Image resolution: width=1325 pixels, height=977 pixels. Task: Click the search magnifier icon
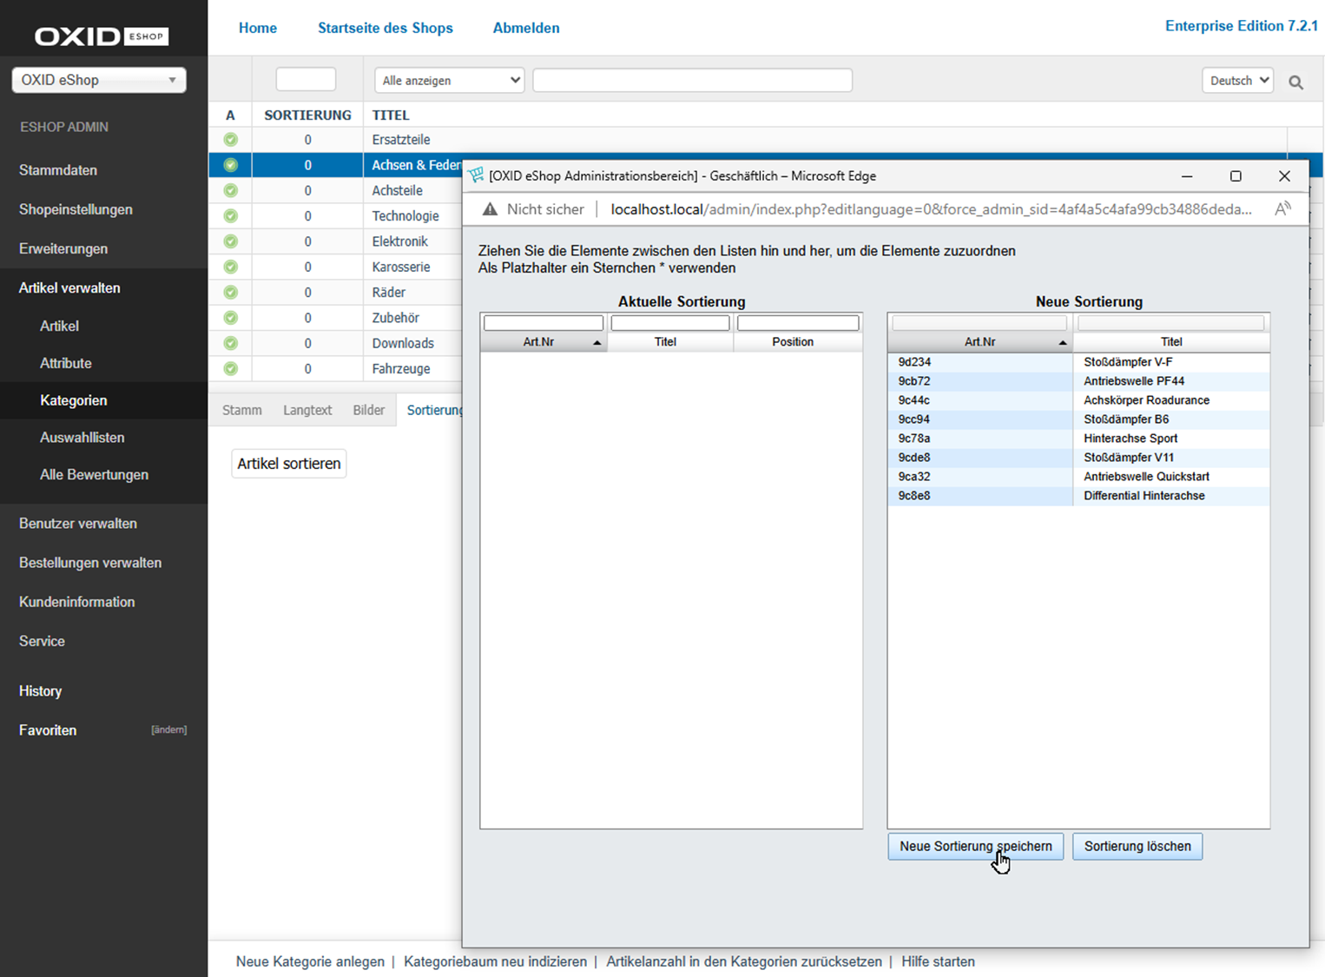pyautogui.click(x=1295, y=83)
